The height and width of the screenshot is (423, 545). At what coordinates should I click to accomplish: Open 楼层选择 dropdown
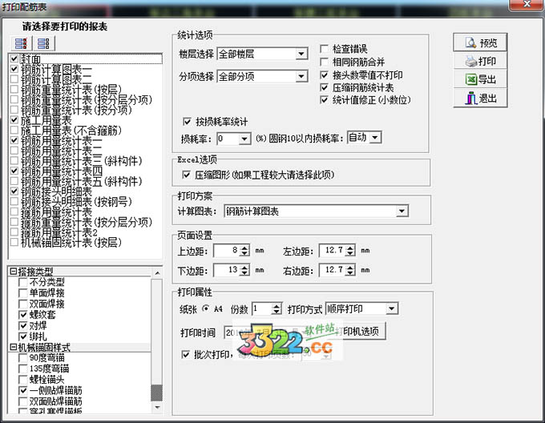click(301, 54)
